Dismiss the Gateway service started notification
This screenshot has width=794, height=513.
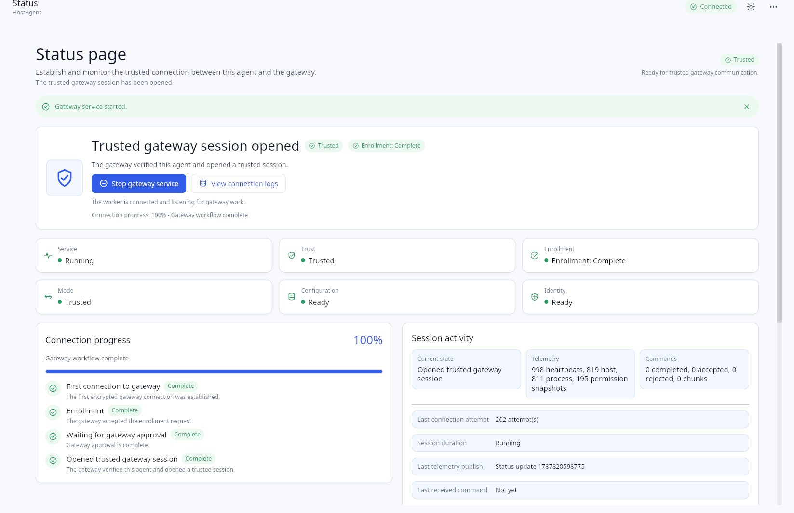[746, 107]
